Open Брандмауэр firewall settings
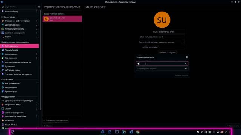241x135 pixels. point(11,91)
